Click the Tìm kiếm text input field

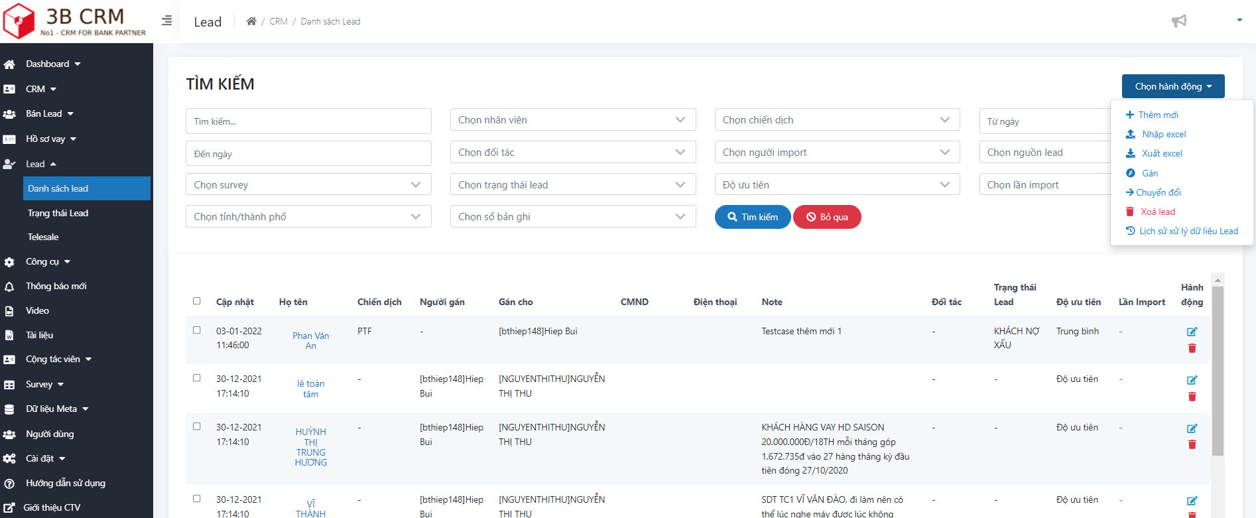[x=308, y=121]
